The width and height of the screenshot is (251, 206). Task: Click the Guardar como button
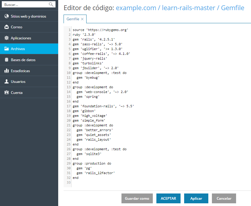click(137, 198)
